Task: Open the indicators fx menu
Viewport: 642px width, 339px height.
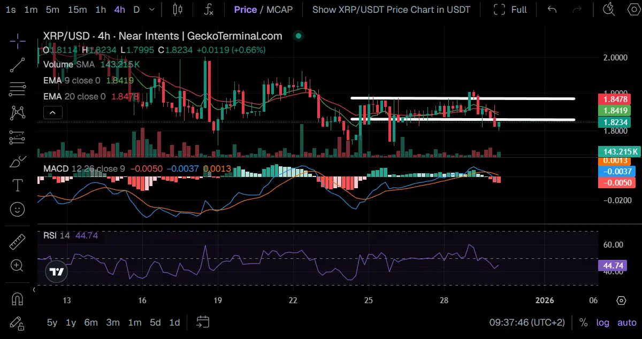Action: [x=209, y=9]
